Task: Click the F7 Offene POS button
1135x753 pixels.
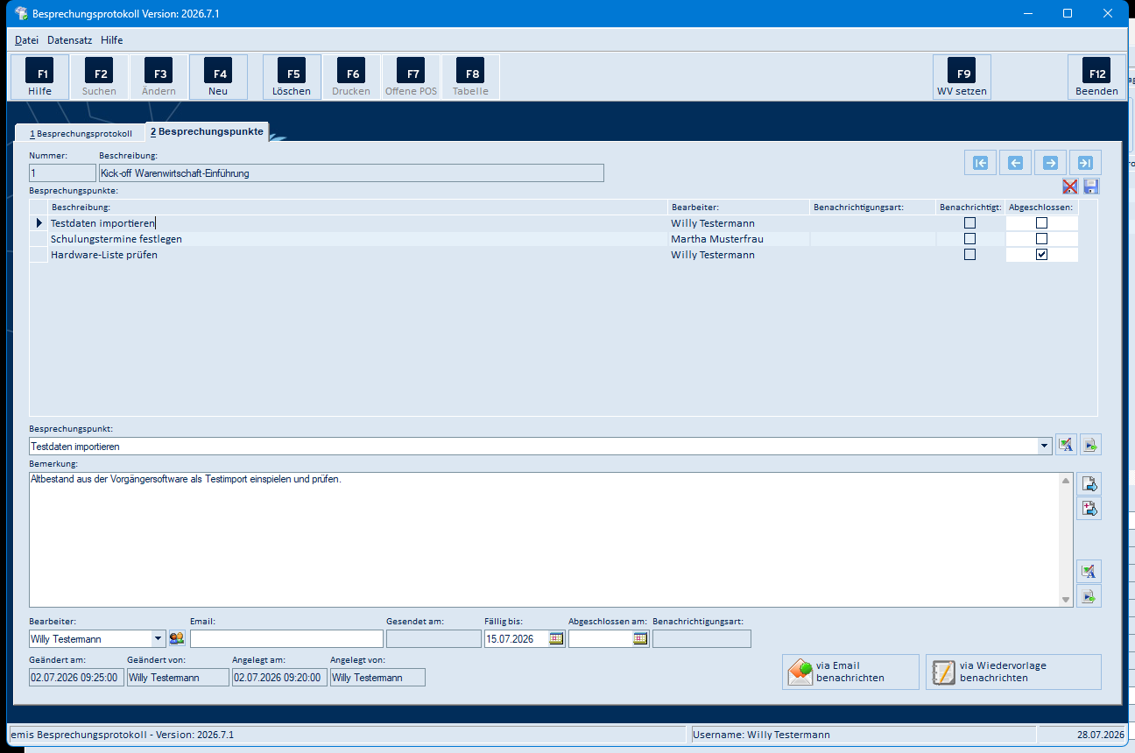Action: pyautogui.click(x=411, y=77)
